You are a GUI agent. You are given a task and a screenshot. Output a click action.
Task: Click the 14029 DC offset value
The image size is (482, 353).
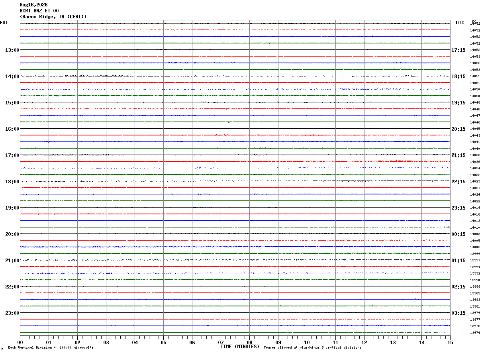click(475, 182)
